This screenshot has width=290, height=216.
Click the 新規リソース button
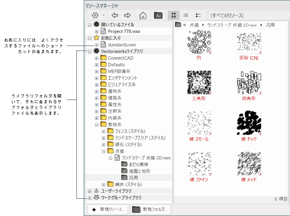pos(108,209)
